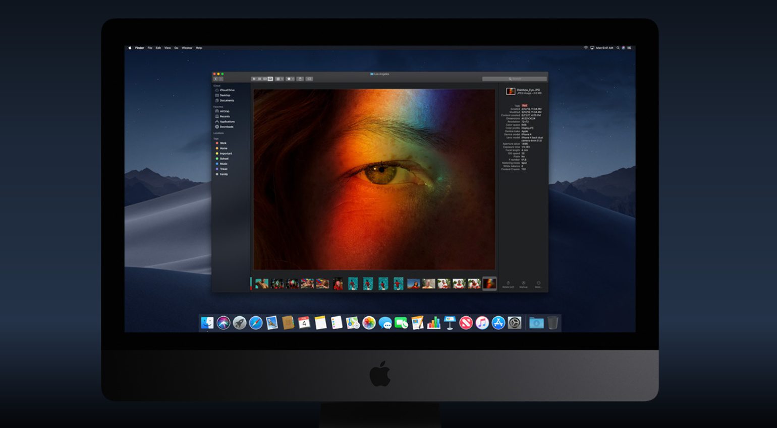This screenshot has height=428, width=777.
Task: Click the Back navigation arrow
Action: (216, 79)
